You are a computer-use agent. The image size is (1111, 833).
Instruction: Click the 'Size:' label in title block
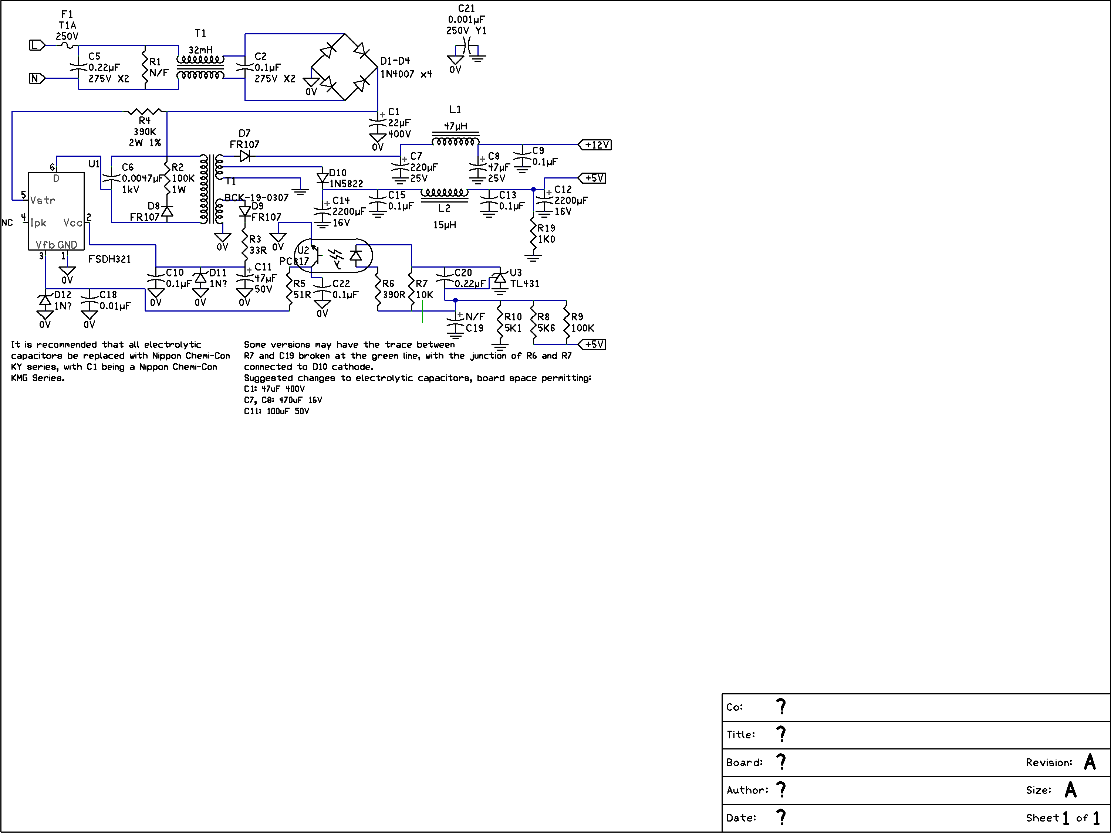[x=1038, y=790]
